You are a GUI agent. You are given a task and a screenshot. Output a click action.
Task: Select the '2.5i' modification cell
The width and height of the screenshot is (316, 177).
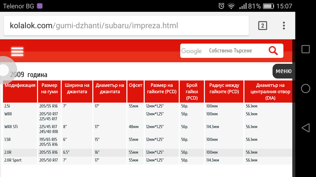(7, 106)
